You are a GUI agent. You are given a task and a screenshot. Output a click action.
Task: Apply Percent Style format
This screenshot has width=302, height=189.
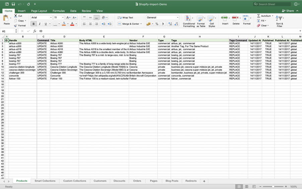[157, 24]
